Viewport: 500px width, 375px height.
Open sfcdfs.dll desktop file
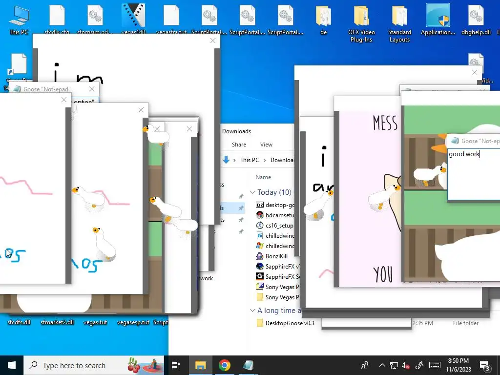click(19, 322)
